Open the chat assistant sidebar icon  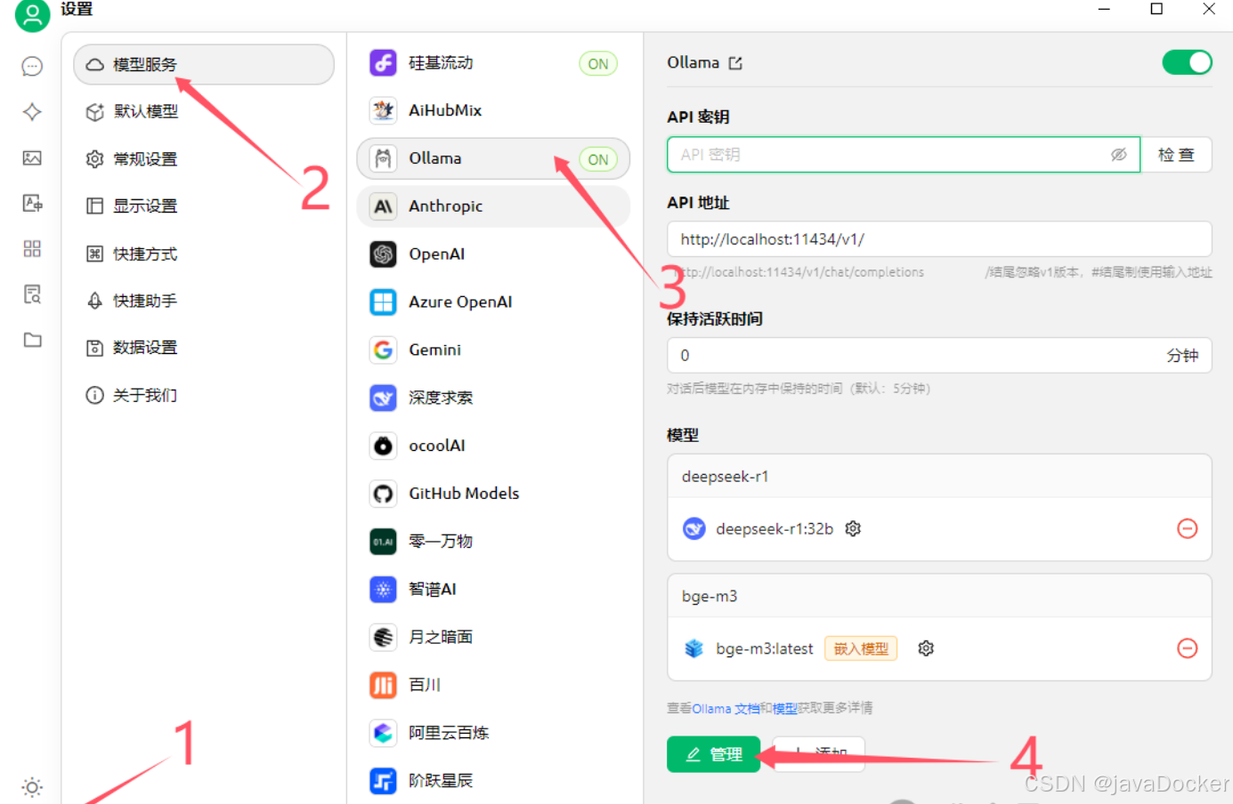pos(32,67)
